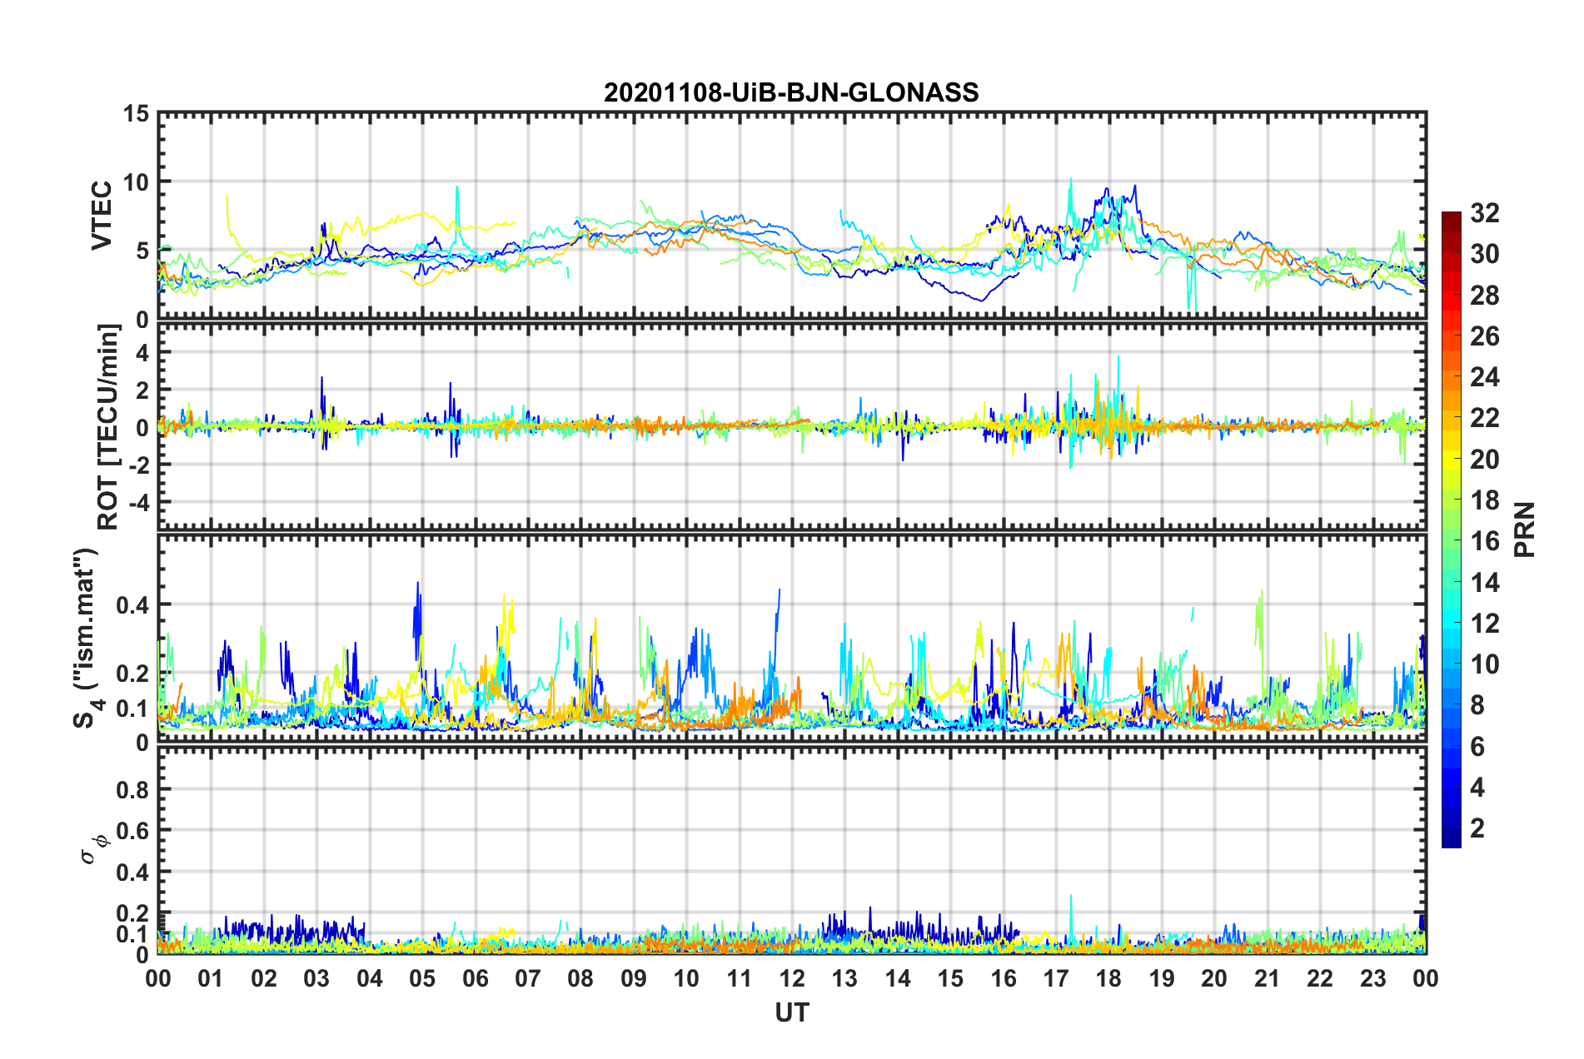Select UT axis tick label "03"
This screenshot has height=1059, width=1584.
[316, 978]
